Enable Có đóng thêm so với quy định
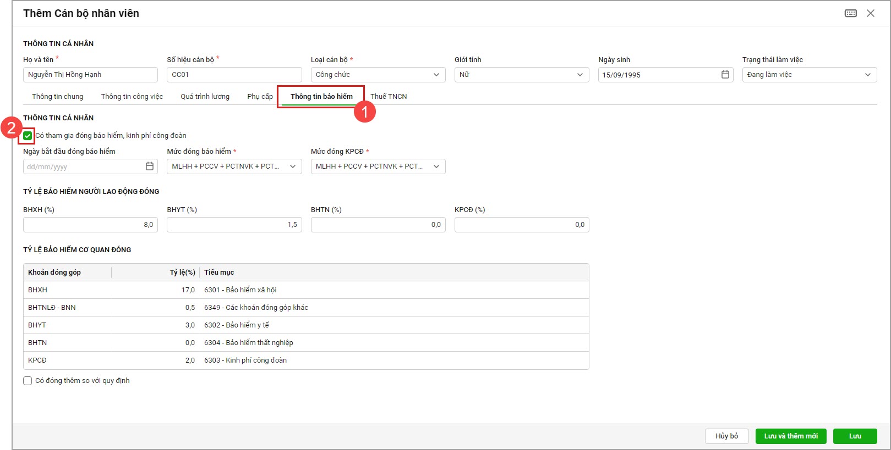Viewport: 891px width, 450px height. point(28,381)
